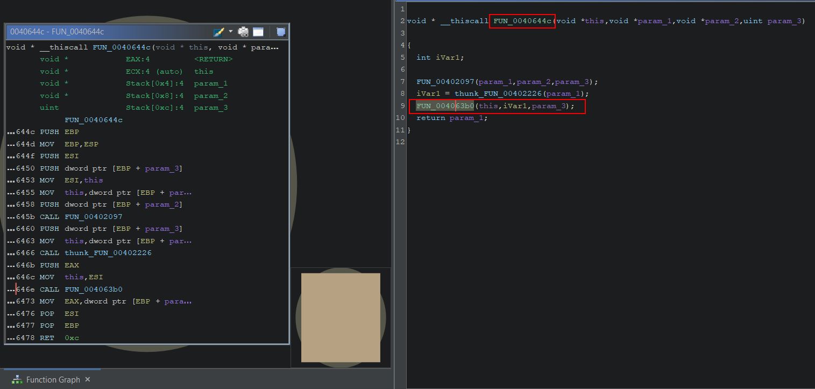Click the 'PUSH ESI' instruction at 644f
The height and width of the screenshot is (389, 815).
tap(59, 156)
